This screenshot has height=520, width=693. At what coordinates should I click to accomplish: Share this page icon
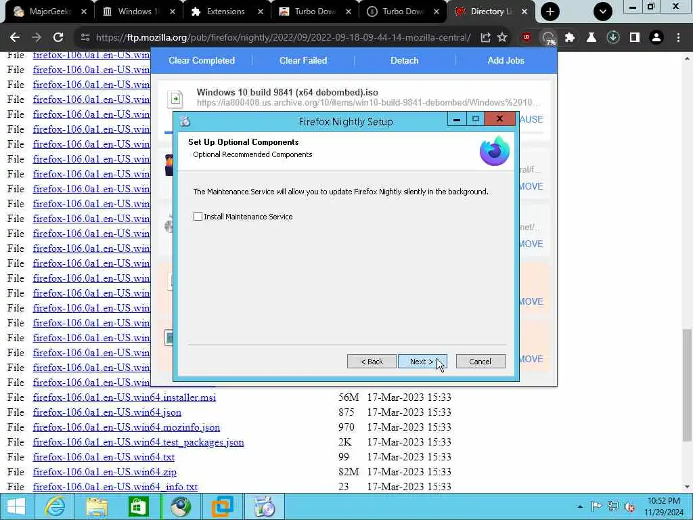pos(485,38)
